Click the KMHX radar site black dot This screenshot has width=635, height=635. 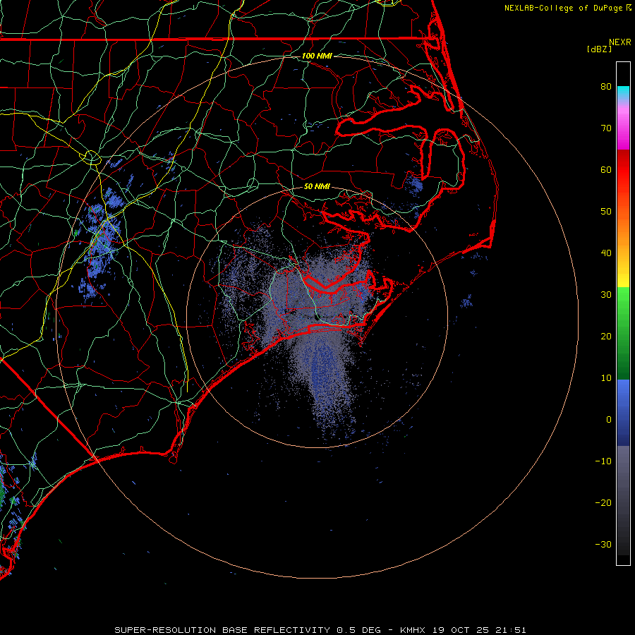(x=317, y=317)
